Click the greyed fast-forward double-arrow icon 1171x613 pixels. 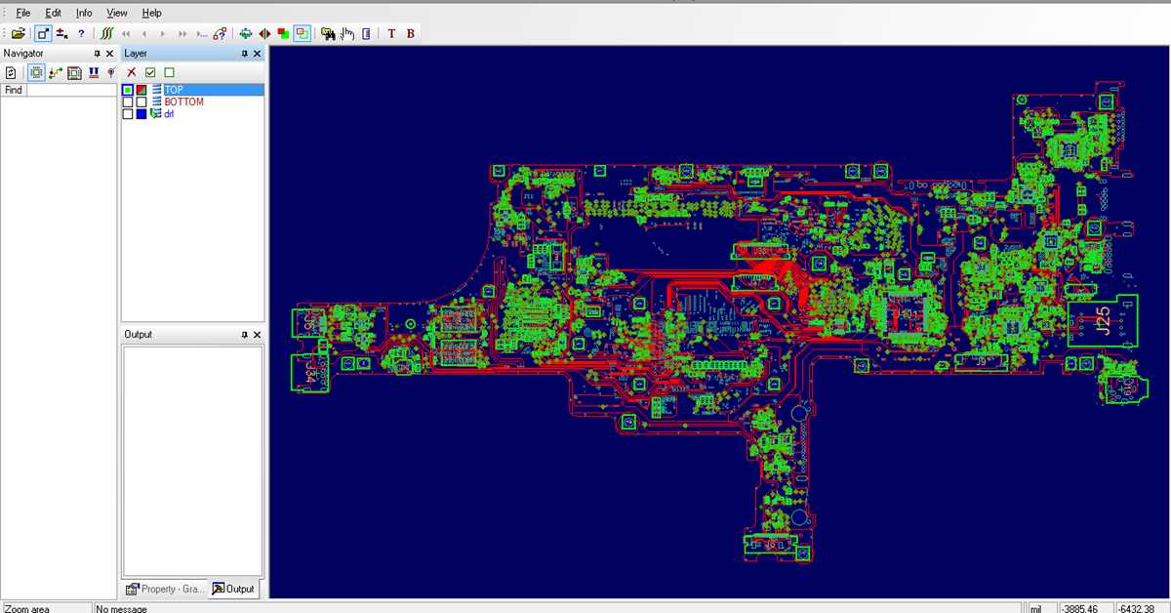[x=182, y=33]
